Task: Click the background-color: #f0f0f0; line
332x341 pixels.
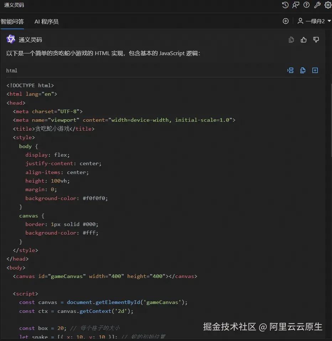Action: (67, 198)
